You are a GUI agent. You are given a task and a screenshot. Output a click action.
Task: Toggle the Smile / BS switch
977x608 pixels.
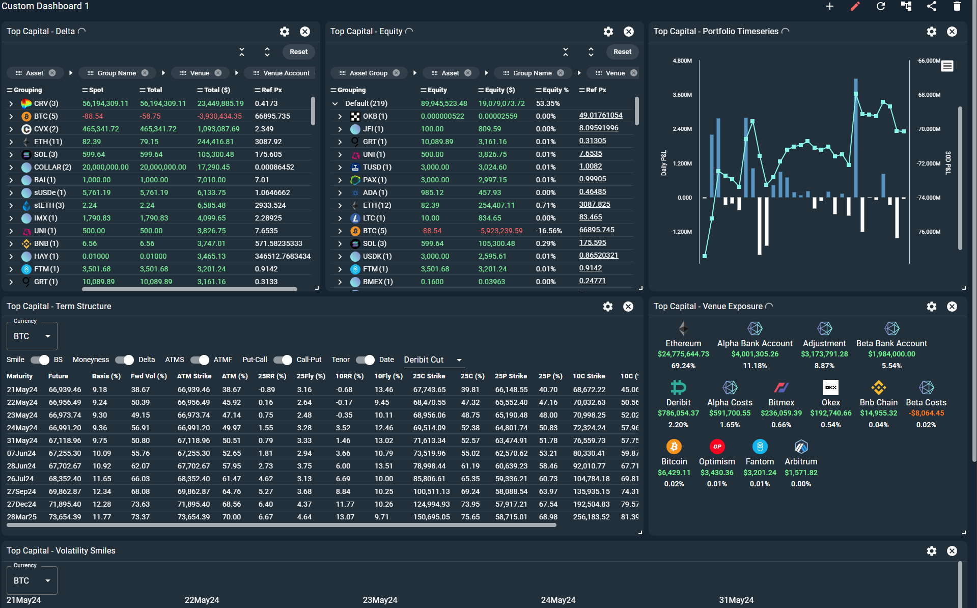pos(40,360)
